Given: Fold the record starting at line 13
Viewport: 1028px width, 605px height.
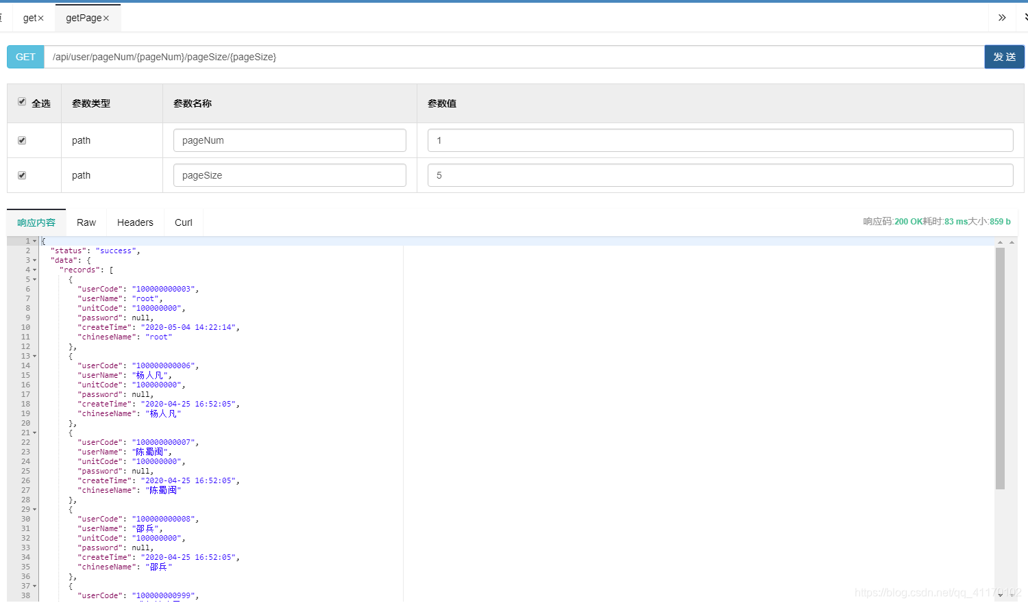Looking at the screenshot, I should (35, 356).
